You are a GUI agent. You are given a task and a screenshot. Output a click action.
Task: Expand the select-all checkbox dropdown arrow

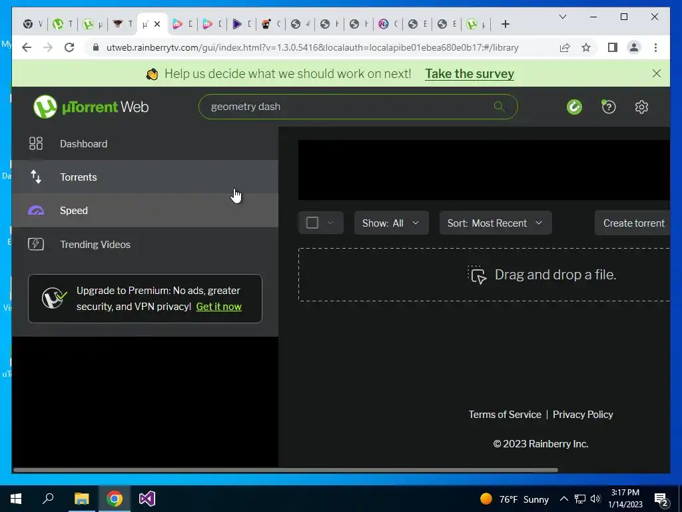coord(330,223)
